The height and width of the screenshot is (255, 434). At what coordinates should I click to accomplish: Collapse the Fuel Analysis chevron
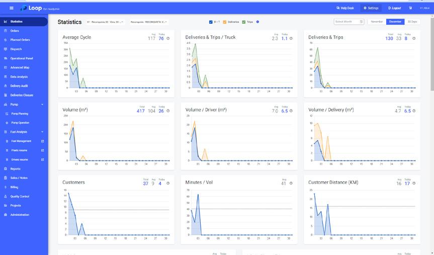pyautogui.click(x=42, y=132)
